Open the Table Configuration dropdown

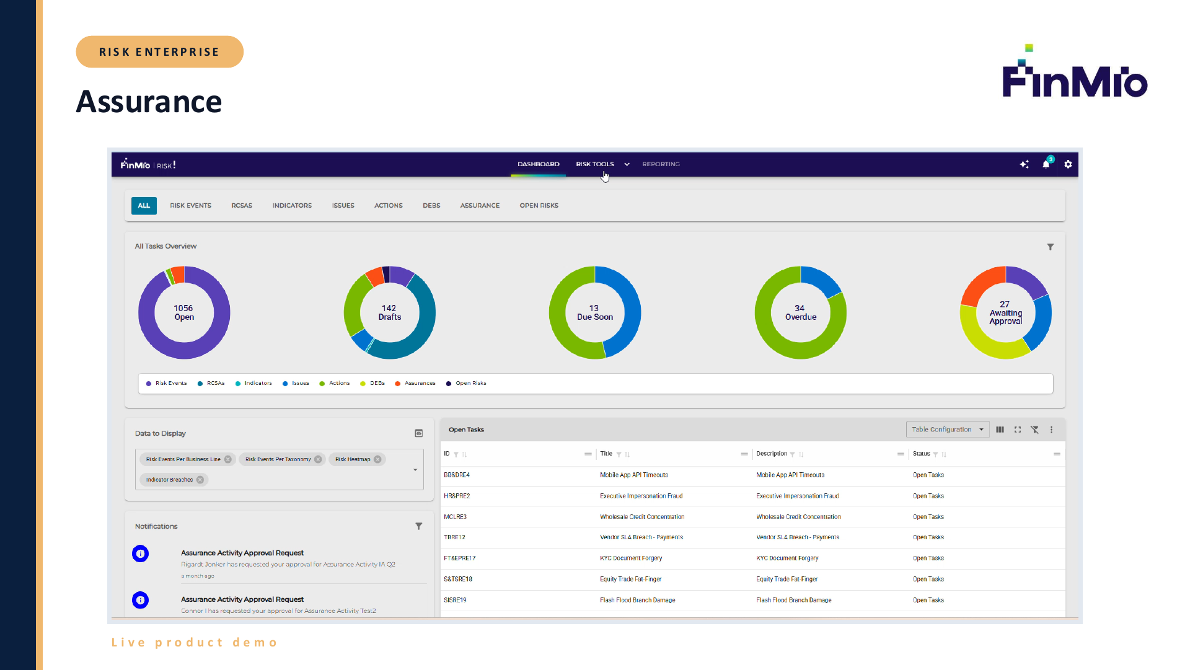coord(948,430)
